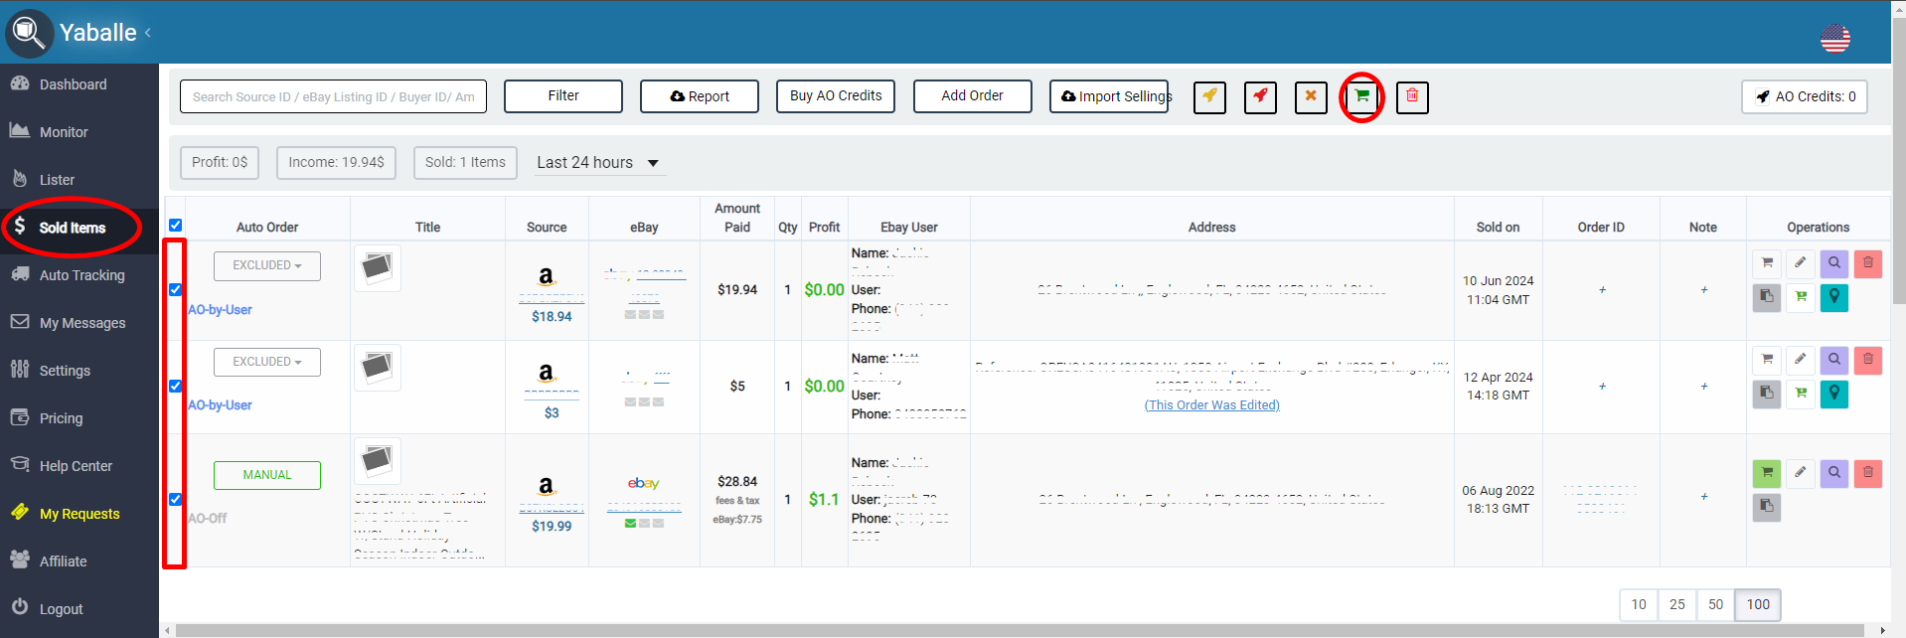Viewport: 1906px width, 638px height.
Task: Uncheck the checkbox for the MANUAL order row
Action: [x=176, y=499]
